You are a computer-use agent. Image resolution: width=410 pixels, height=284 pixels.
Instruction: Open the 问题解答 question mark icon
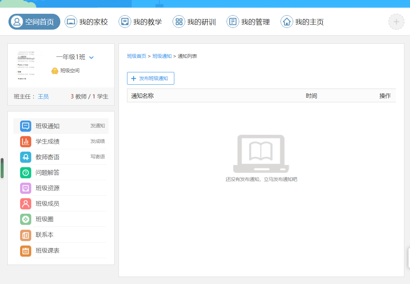[x=26, y=173]
